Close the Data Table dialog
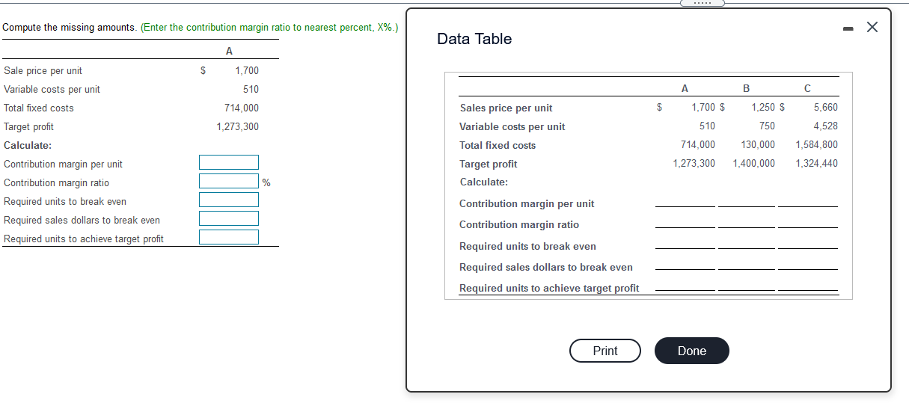Screen dimensions: 909x406 [872, 28]
